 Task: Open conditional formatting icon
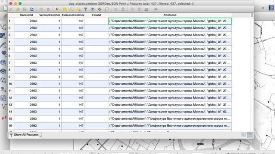pos(156,9)
